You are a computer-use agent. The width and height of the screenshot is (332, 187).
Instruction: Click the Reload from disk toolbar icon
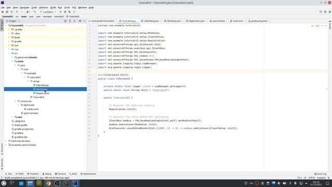(11, 12)
